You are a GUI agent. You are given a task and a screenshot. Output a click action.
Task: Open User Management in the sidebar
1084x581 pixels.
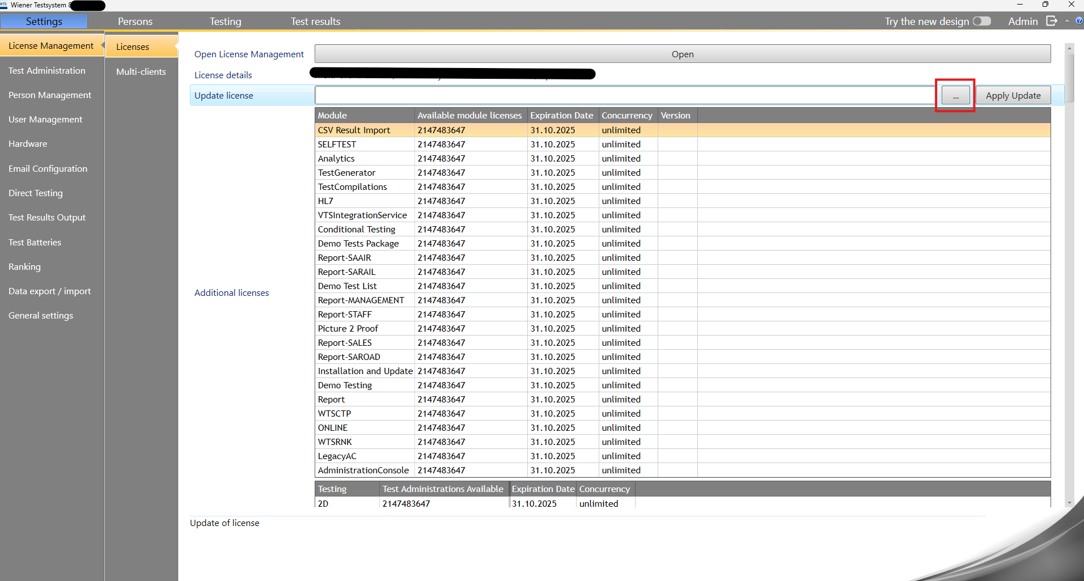[x=45, y=120]
